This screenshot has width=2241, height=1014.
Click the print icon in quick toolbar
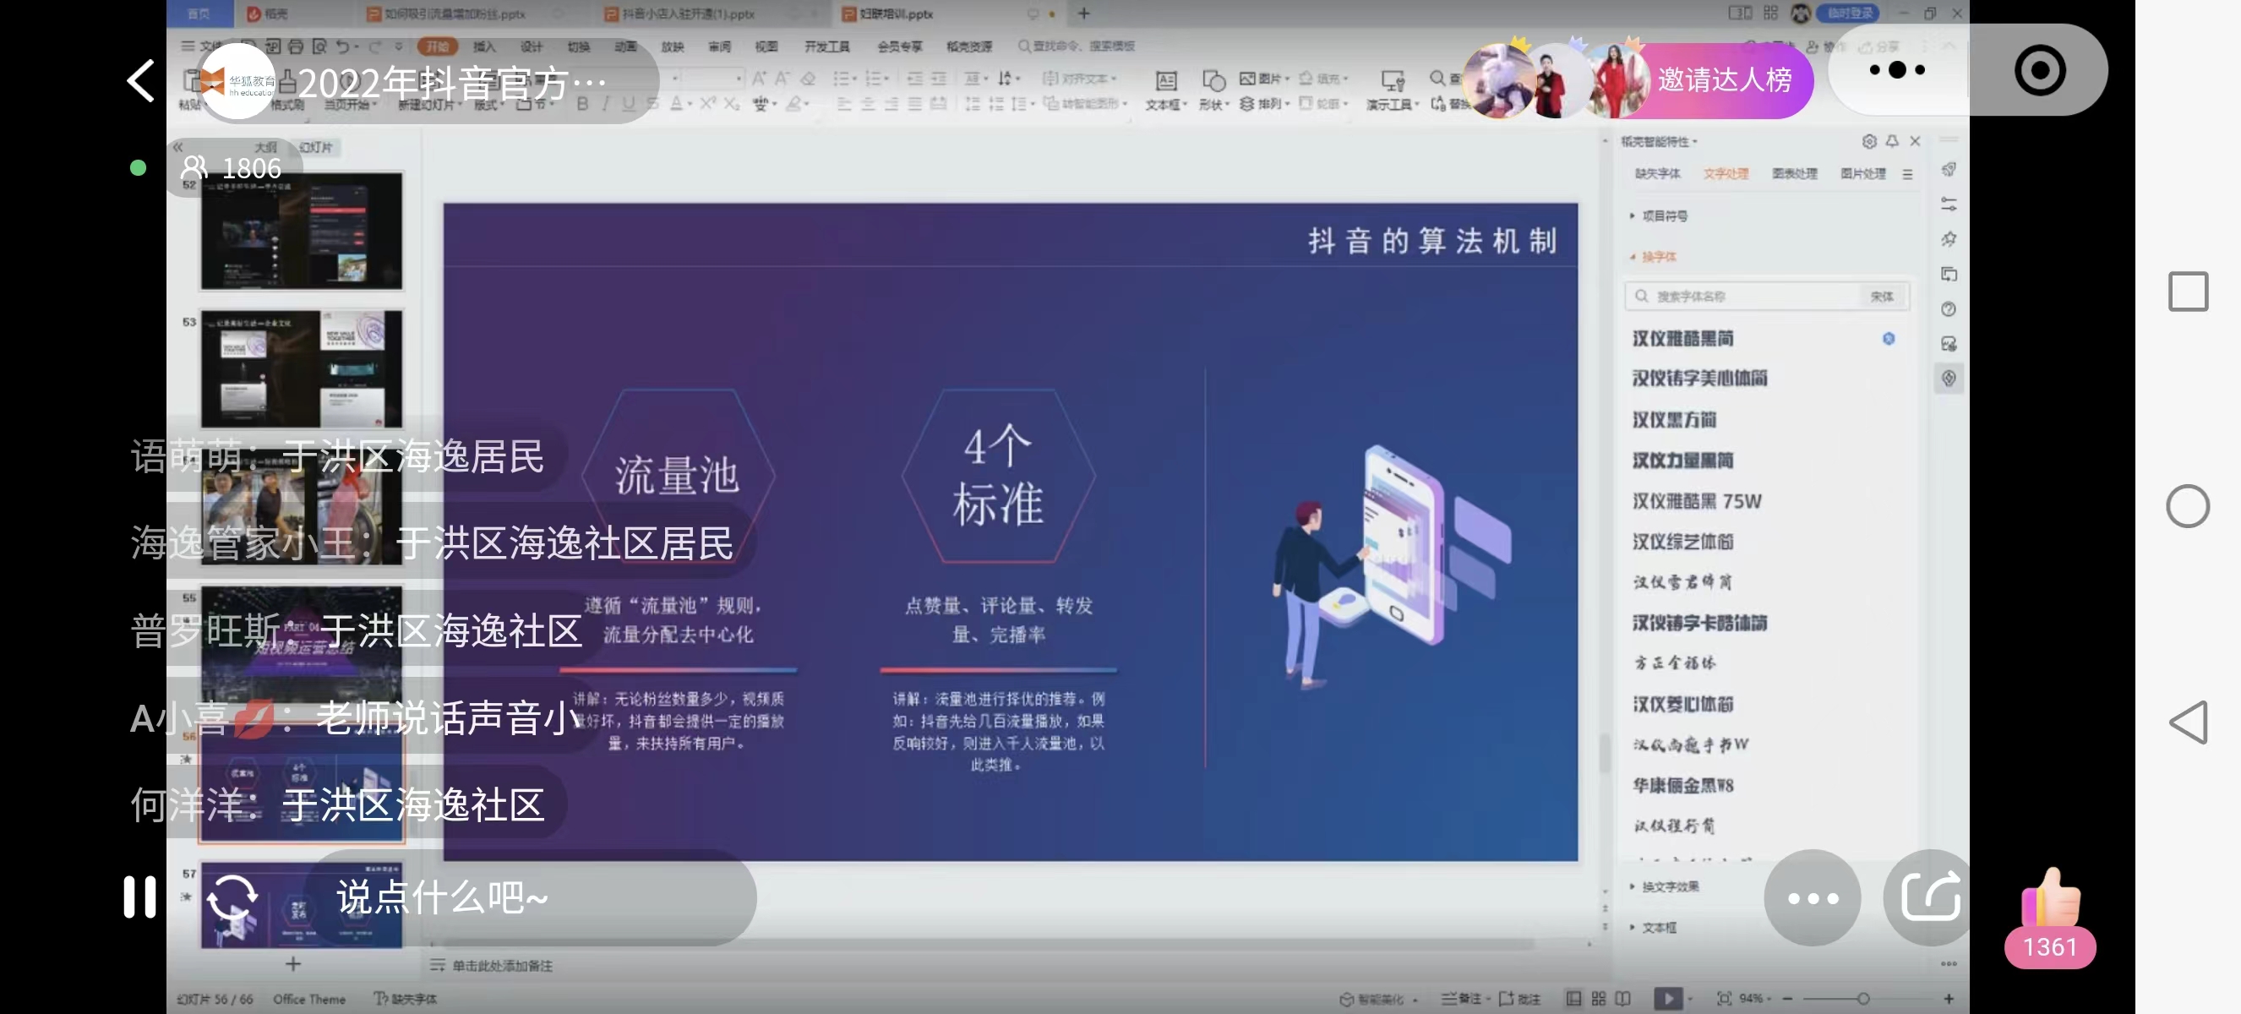pyautogui.click(x=296, y=46)
